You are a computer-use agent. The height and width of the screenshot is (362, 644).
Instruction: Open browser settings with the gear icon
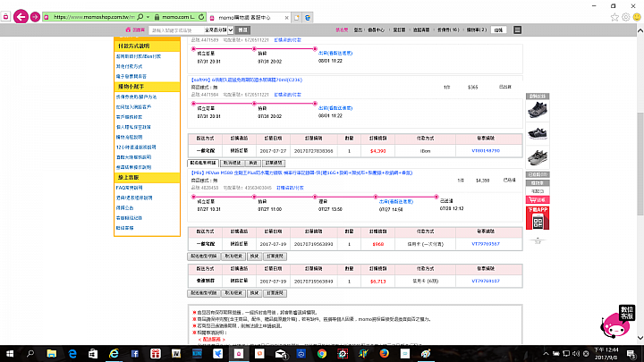coord(625,17)
